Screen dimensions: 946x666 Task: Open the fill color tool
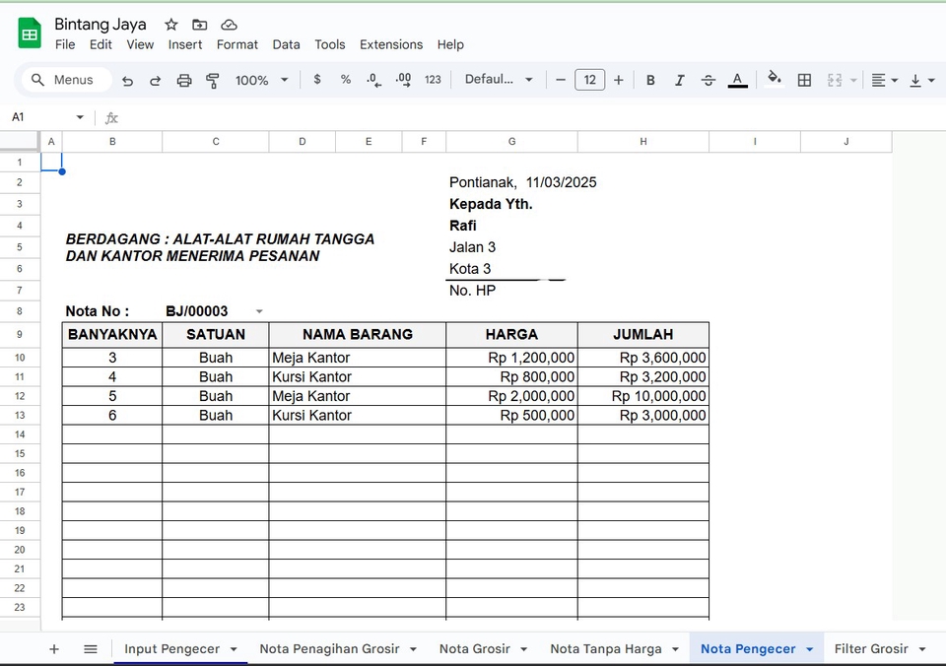pos(775,80)
